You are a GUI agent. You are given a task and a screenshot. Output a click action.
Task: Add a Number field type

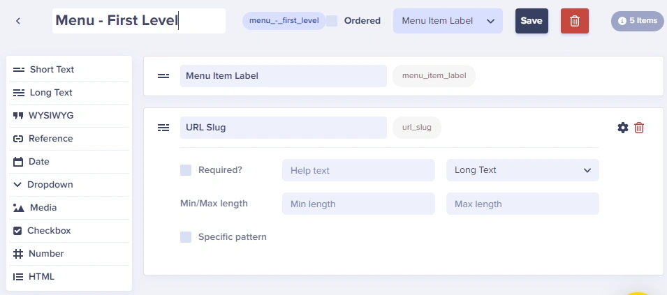69,253
